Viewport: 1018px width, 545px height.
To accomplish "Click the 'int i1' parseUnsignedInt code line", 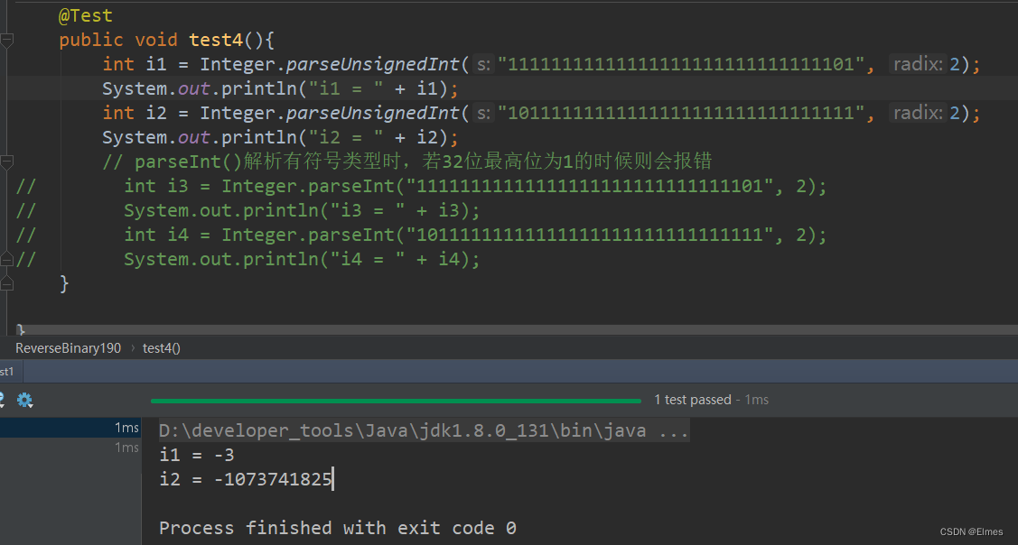I will [x=541, y=64].
